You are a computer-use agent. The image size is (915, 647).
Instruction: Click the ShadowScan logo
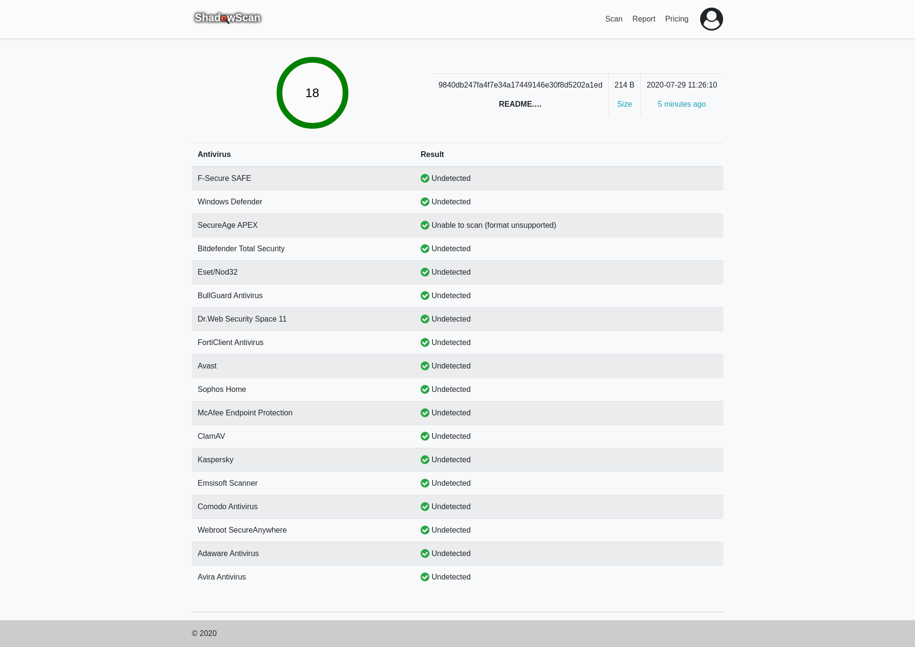tap(227, 18)
